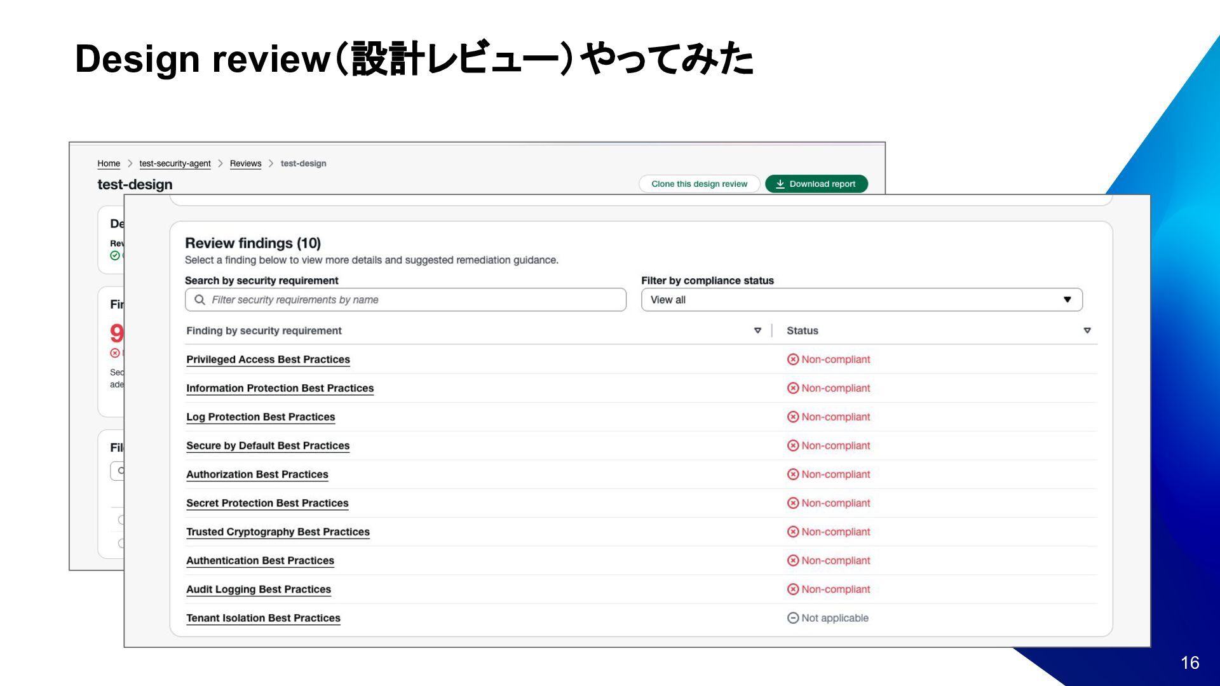1220x686 pixels.
Task: Click Non-compliant icon for Audit Logging row
Action: [793, 589]
